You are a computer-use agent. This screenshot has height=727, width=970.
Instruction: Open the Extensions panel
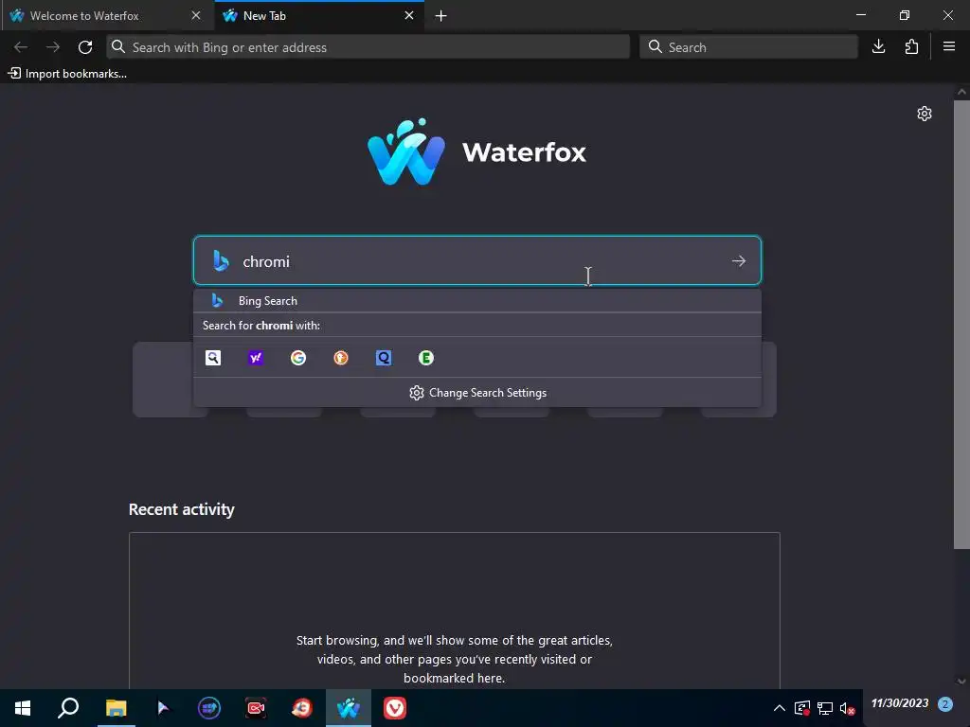911,47
